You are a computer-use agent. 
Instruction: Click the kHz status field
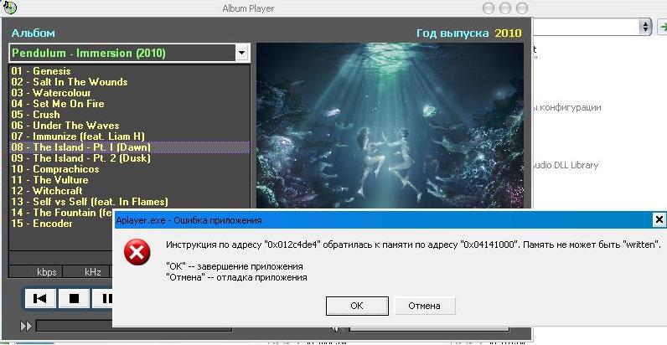coord(87,272)
